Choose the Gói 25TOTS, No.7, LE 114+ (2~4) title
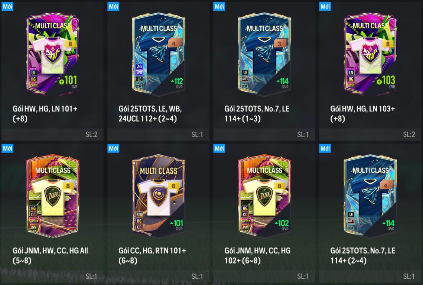The height and width of the screenshot is (285, 423). [x=362, y=255]
